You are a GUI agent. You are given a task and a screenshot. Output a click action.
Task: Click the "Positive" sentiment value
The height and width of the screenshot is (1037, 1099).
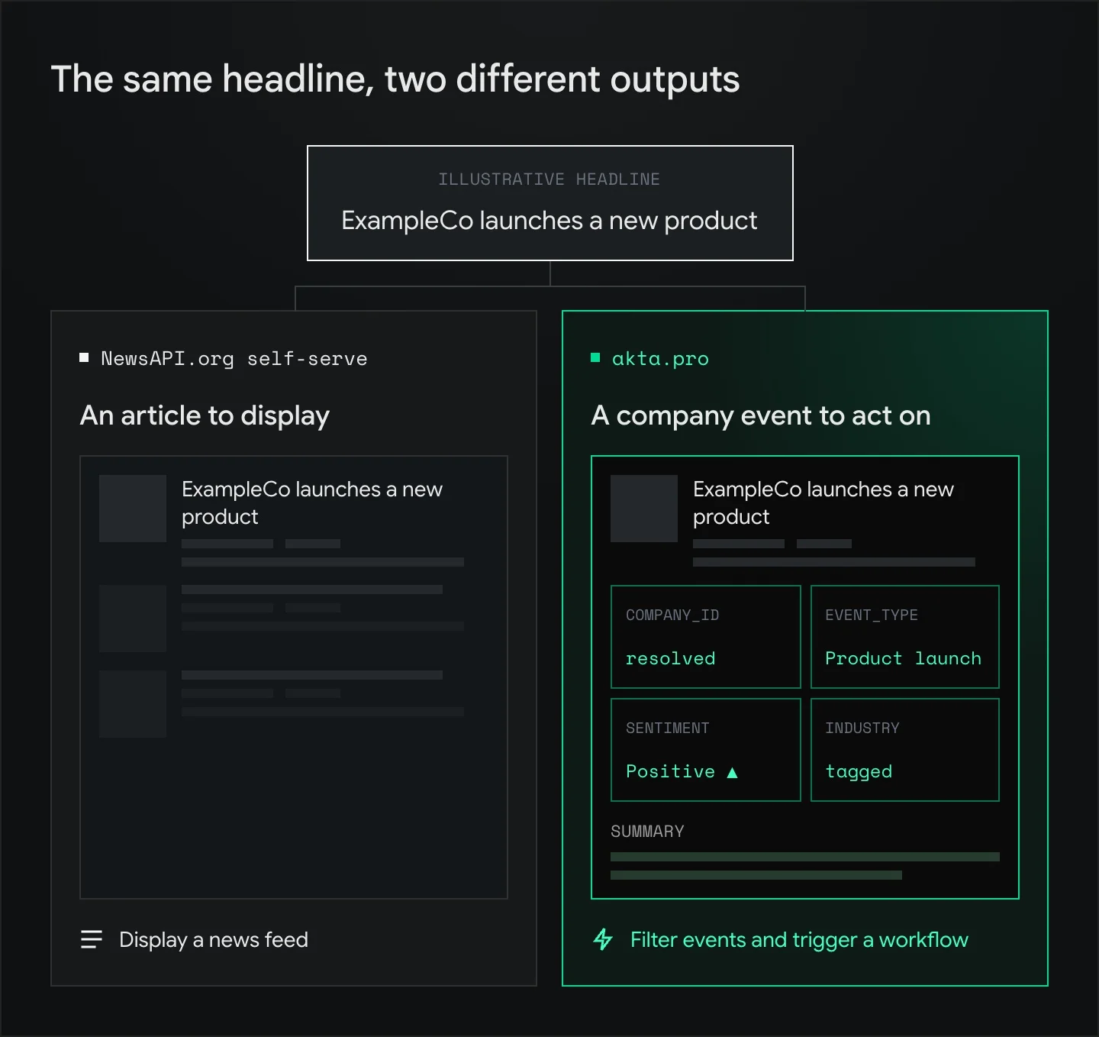(x=671, y=771)
